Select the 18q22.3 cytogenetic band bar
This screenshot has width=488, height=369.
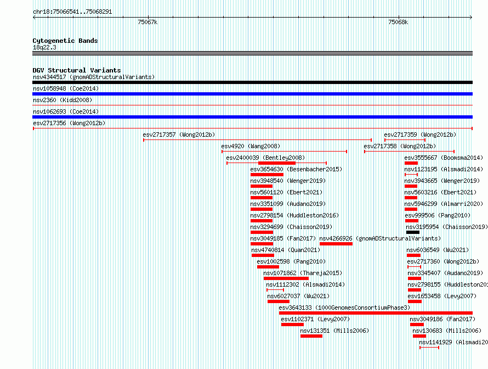pyautogui.click(x=252, y=53)
